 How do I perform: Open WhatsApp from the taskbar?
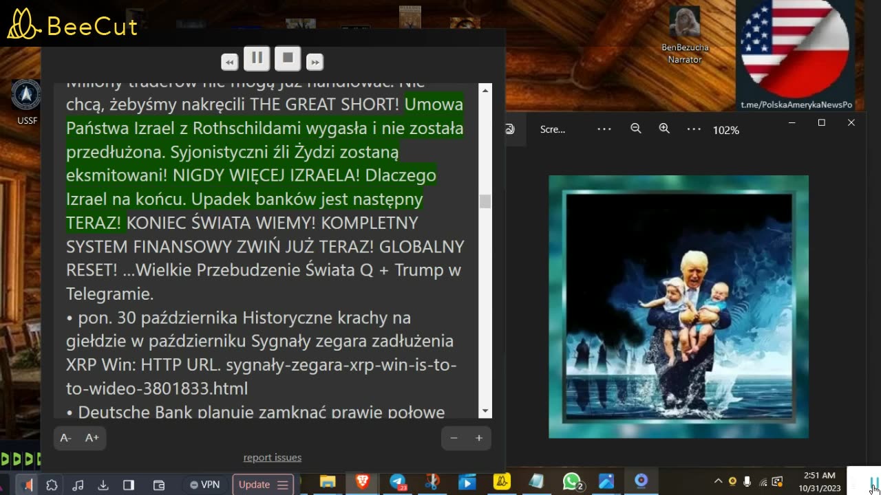(x=572, y=482)
